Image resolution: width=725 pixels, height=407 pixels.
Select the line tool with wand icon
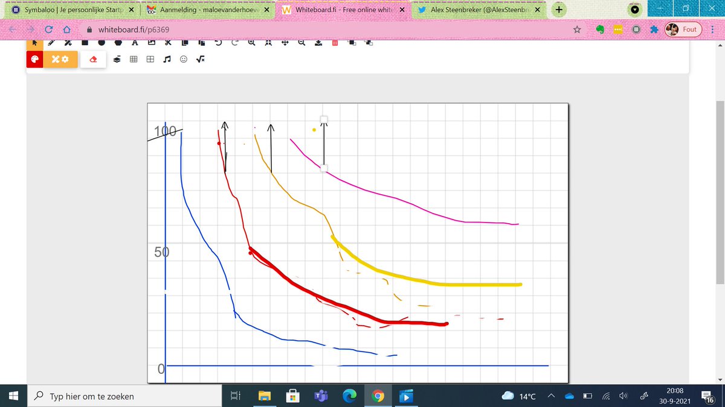coord(68,43)
